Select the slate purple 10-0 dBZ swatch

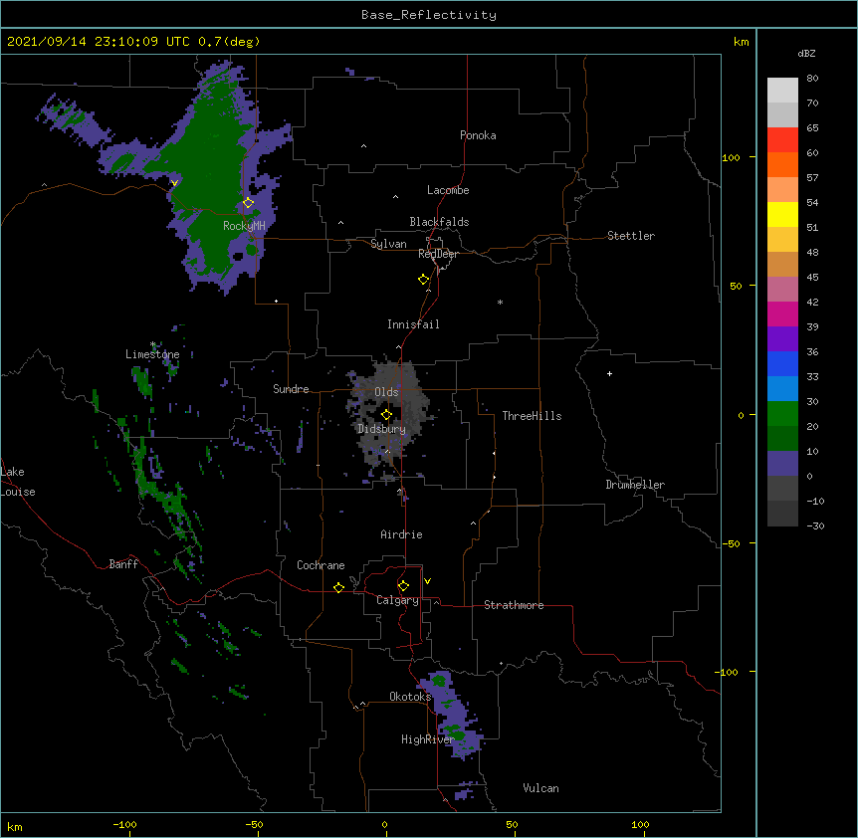(782, 464)
